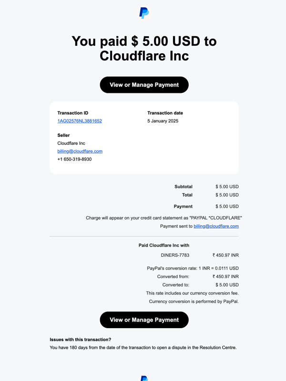Open the email link after "Payment sent to"

click(216, 226)
